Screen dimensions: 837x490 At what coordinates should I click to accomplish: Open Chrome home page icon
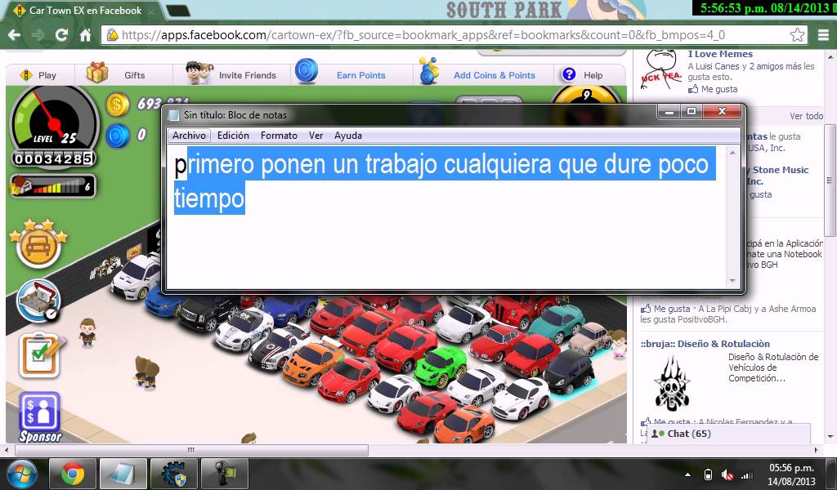coord(85,35)
